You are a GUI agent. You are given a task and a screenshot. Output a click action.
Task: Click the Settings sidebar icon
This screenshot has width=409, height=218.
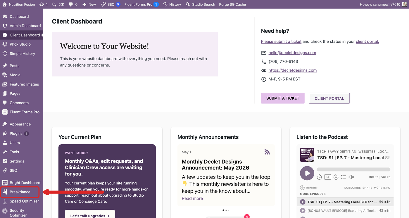pos(5,161)
